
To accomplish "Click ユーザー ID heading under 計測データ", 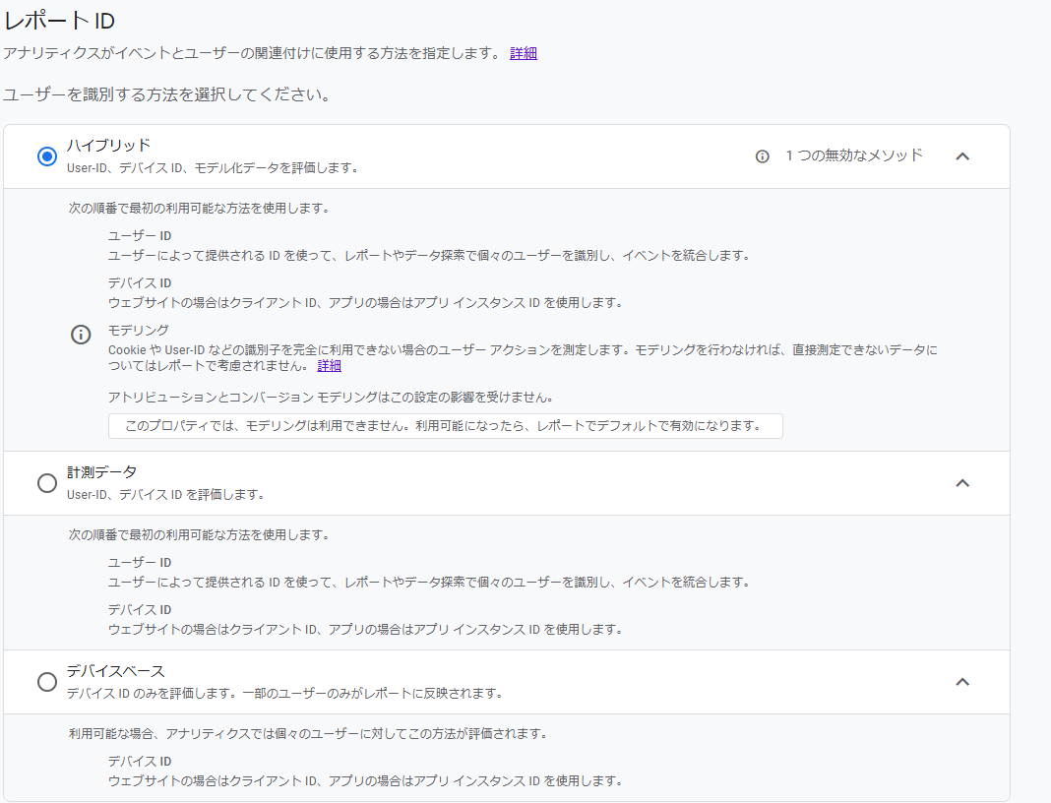I will pos(140,562).
